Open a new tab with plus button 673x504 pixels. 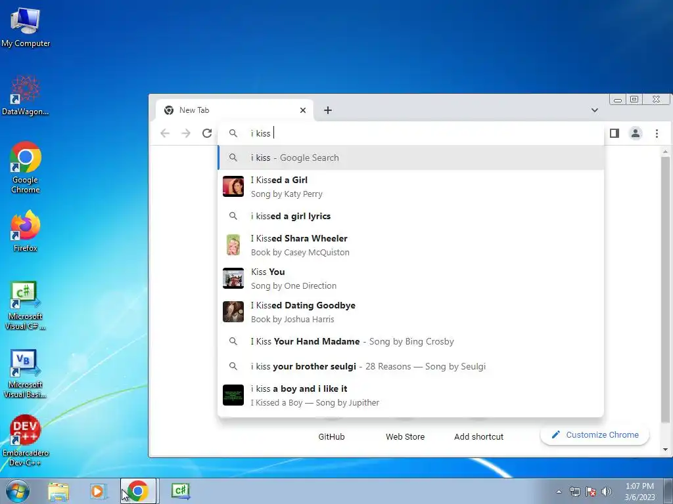328,110
